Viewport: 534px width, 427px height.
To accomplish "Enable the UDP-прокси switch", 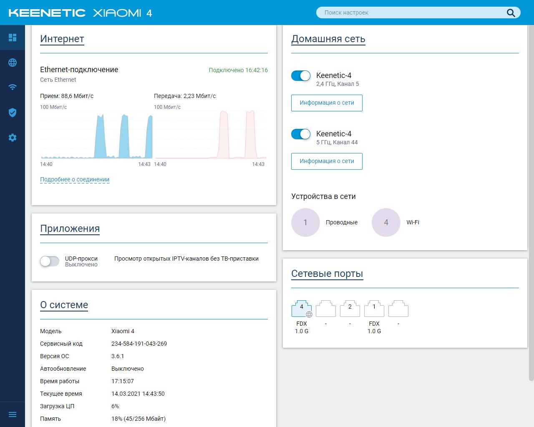I will [x=50, y=261].
